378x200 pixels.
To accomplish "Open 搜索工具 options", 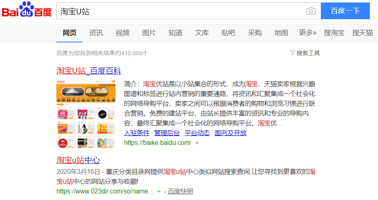I will click(x=308, y=53).
